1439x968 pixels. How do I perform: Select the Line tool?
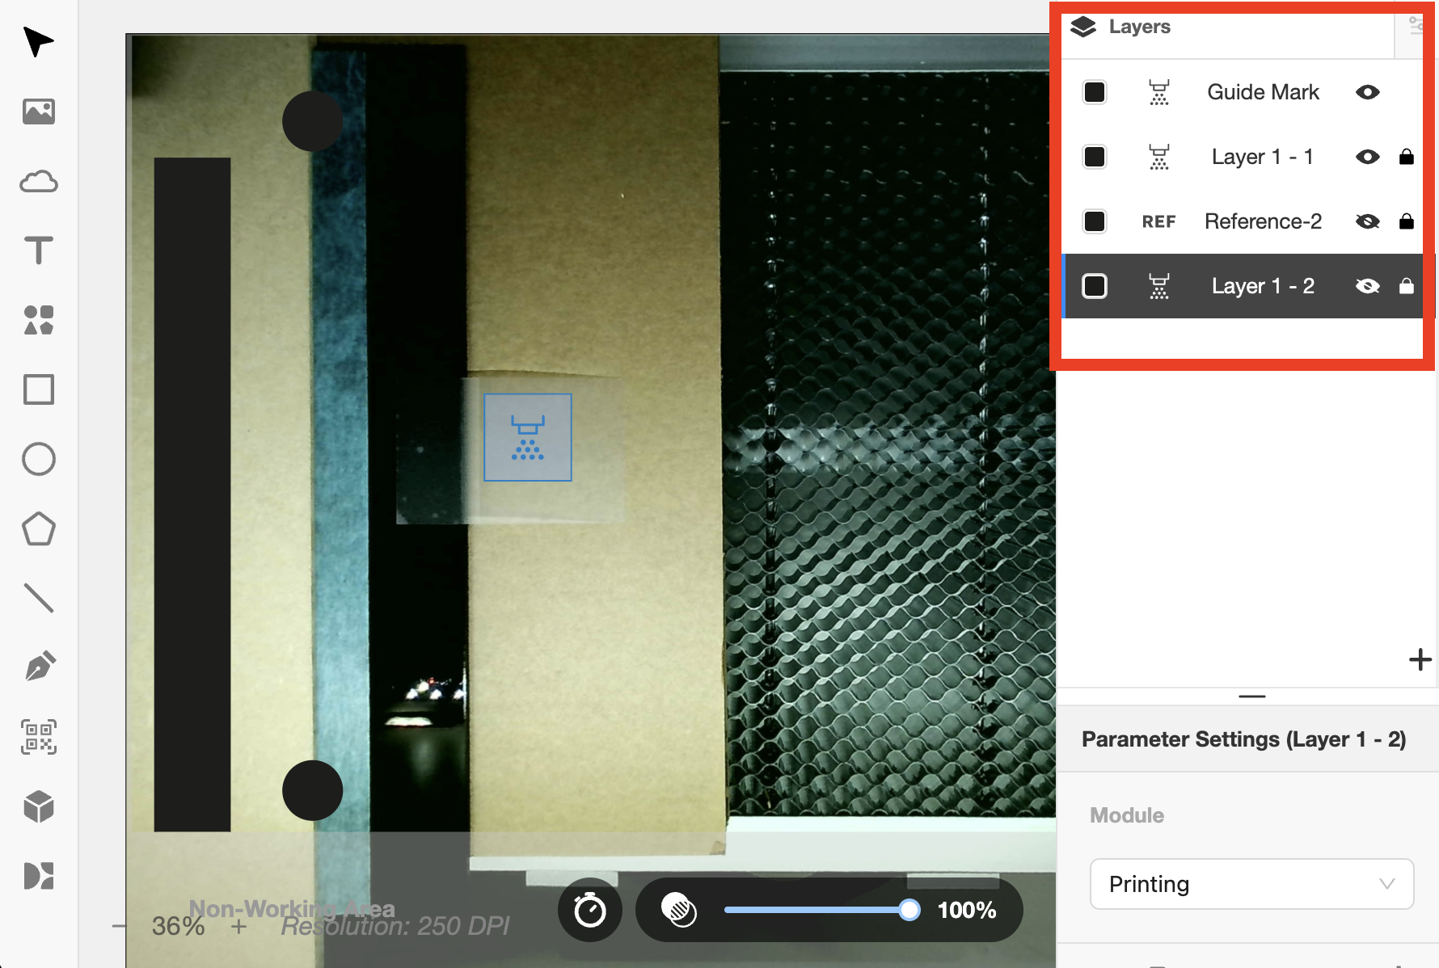point(39,598)
